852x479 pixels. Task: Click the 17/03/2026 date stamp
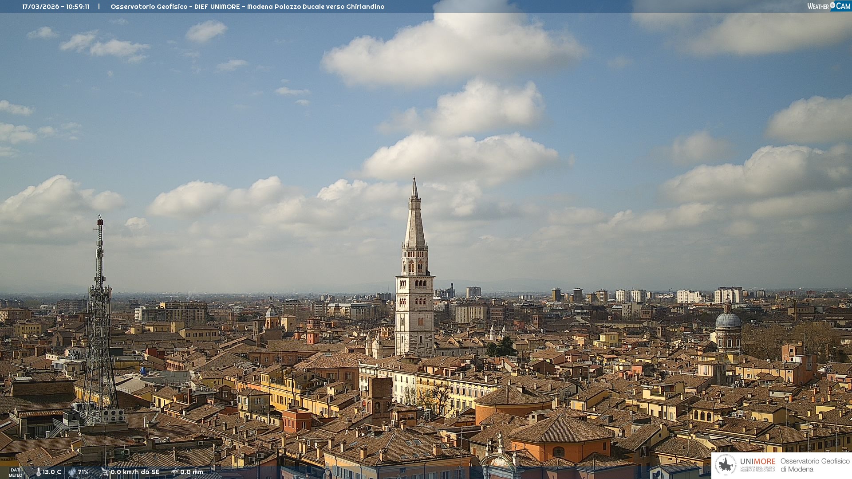(x=40, y=7)
